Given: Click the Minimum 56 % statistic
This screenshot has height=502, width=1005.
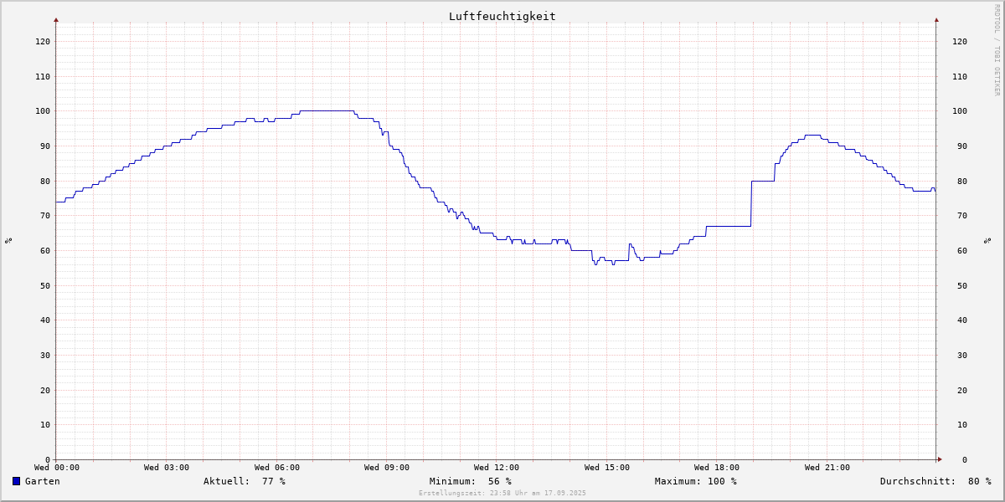Looking at the screenshot, I should click(x=470, y=481).
